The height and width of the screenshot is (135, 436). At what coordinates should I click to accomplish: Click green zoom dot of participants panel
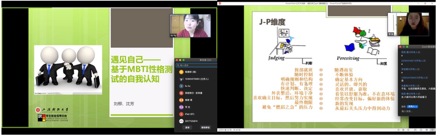(183, 60)
